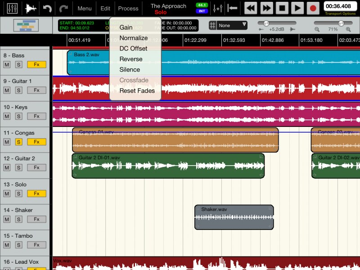Click the waveform gain slider handle

266,23
